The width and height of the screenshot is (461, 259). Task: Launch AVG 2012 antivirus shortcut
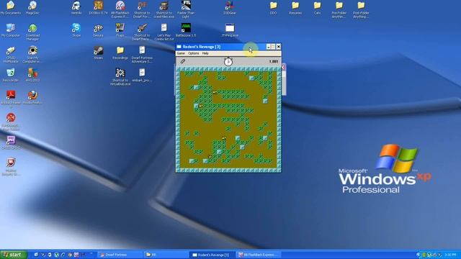coord(32,75)
